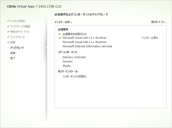Screen dimensions: 172x128
Task: Select the 診断 step in sidebar
Action: pos(13,53)
